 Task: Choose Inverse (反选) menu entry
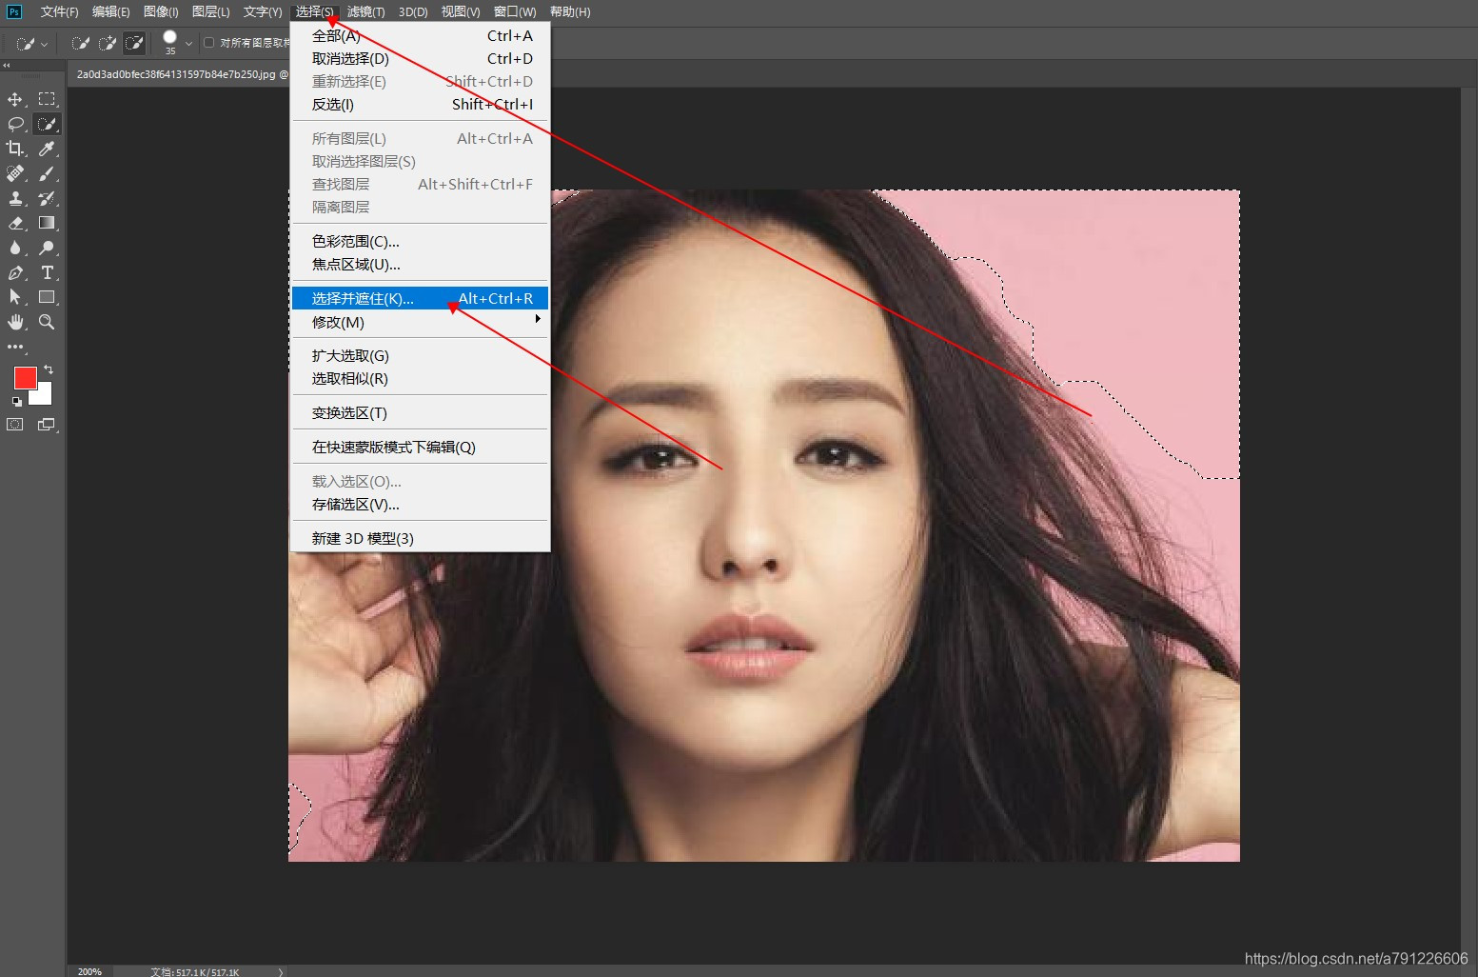(420, 104)
